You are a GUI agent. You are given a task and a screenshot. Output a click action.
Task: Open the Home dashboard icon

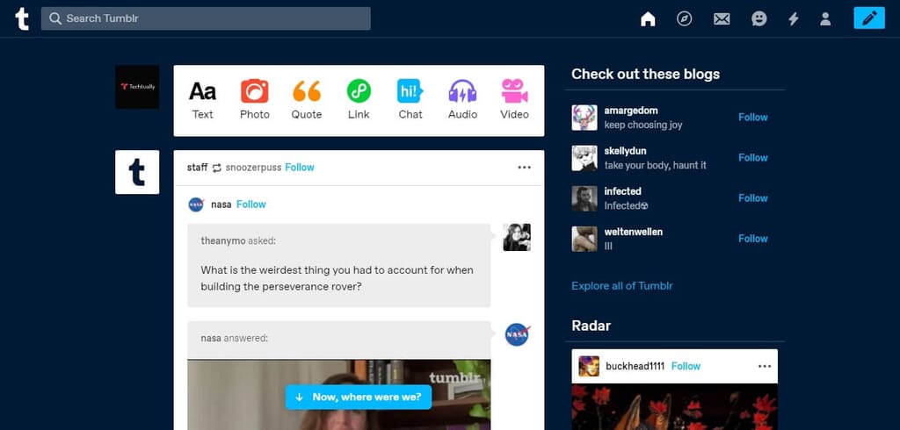tap(648, 19)
